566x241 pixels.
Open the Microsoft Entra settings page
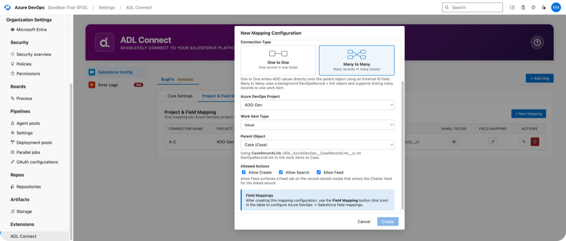[31, 30]
